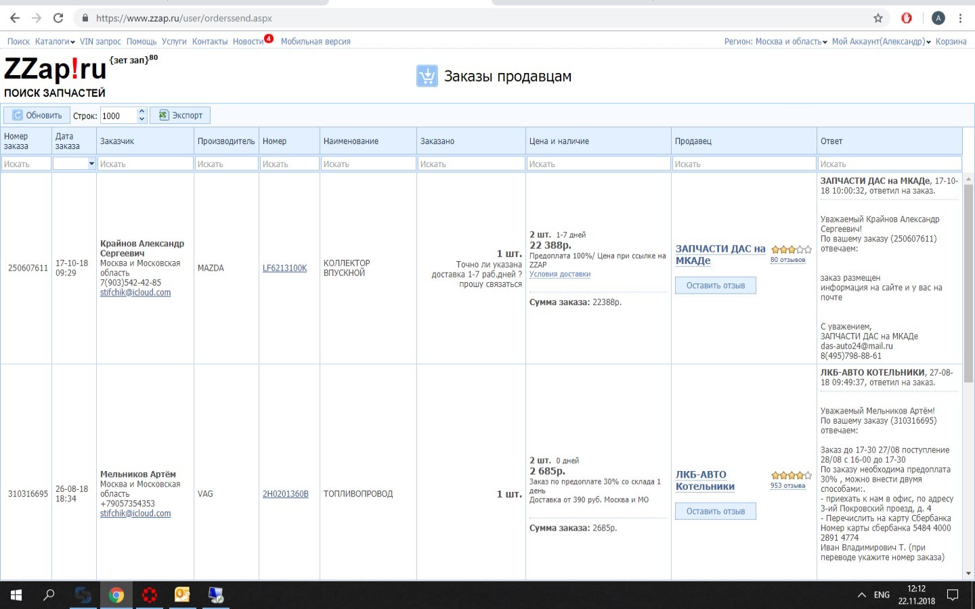Viewport: 975px width, 609px height.
Task: Go back with browser back arrow
Action: tap(15, 18)
